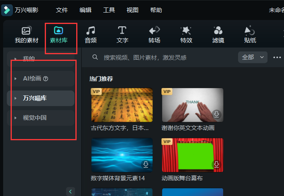Click the 数字媒体背景元素14 title text

click(x=118, y=178)
